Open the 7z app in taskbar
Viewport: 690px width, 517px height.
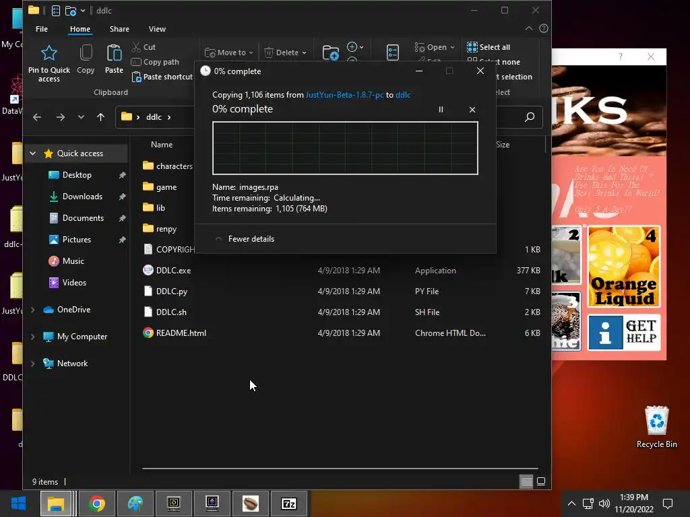288,504
